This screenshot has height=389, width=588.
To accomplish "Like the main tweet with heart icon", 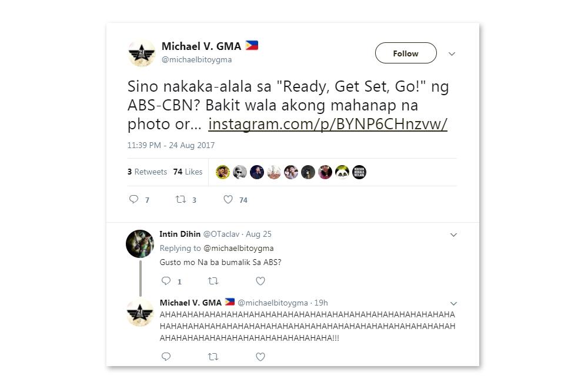I will click(x=228, y=199).
